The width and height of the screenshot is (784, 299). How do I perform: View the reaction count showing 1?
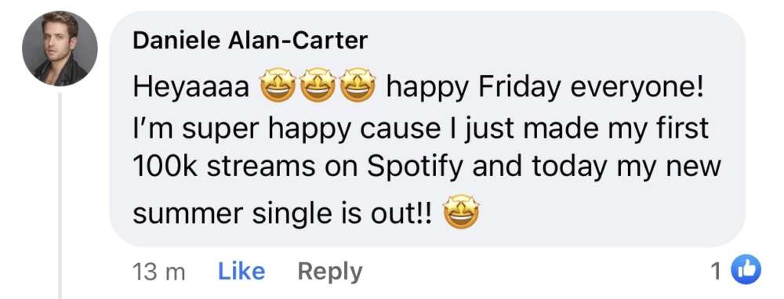pyautogui.click(x=716, y=272)
